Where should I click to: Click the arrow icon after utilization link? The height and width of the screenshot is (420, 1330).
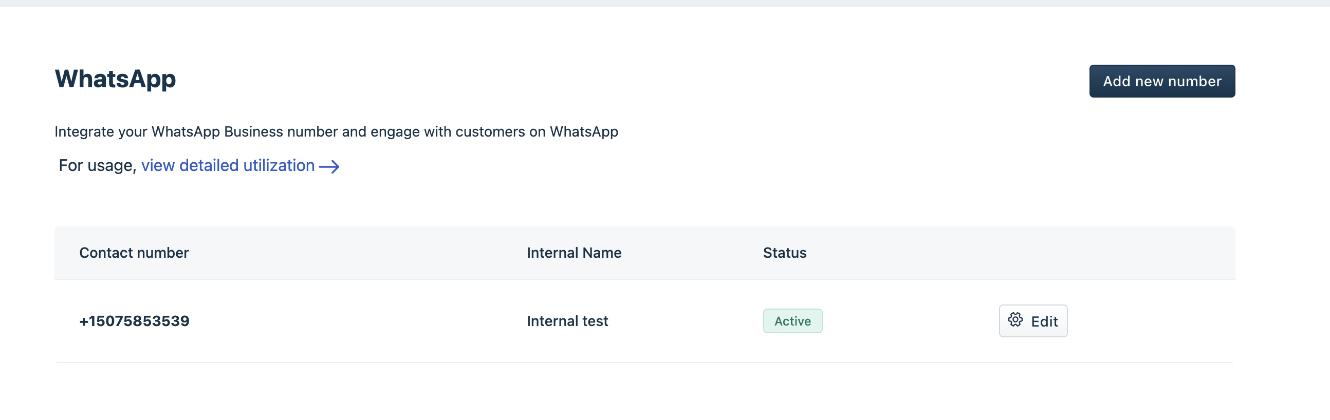[x=329, y=167]
